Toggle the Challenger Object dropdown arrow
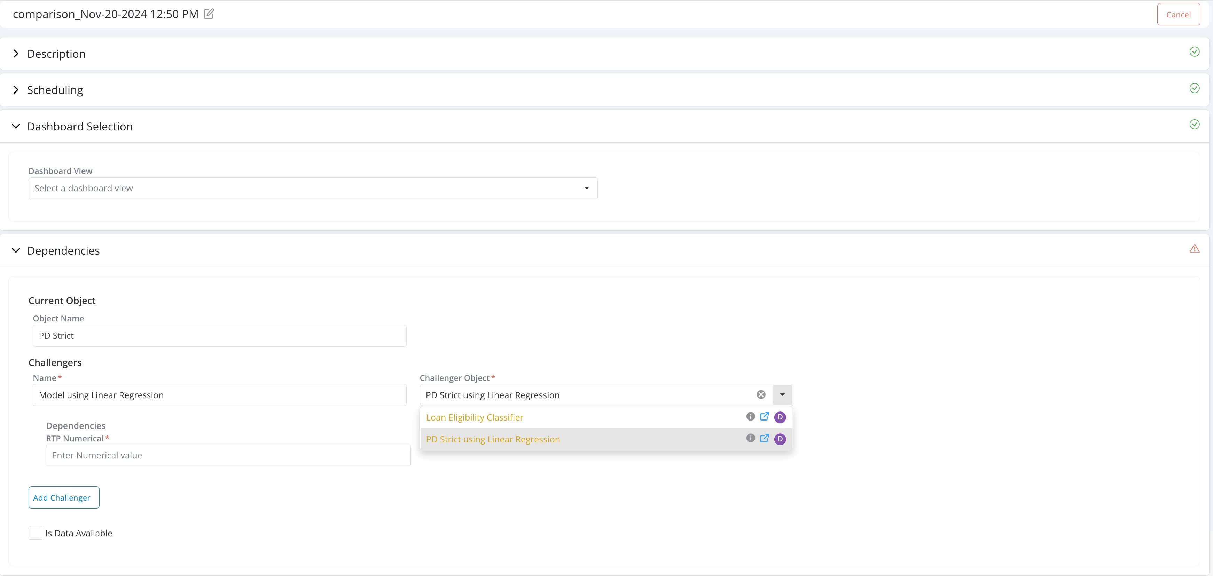Screen dimensions: 1213x576 782,395
